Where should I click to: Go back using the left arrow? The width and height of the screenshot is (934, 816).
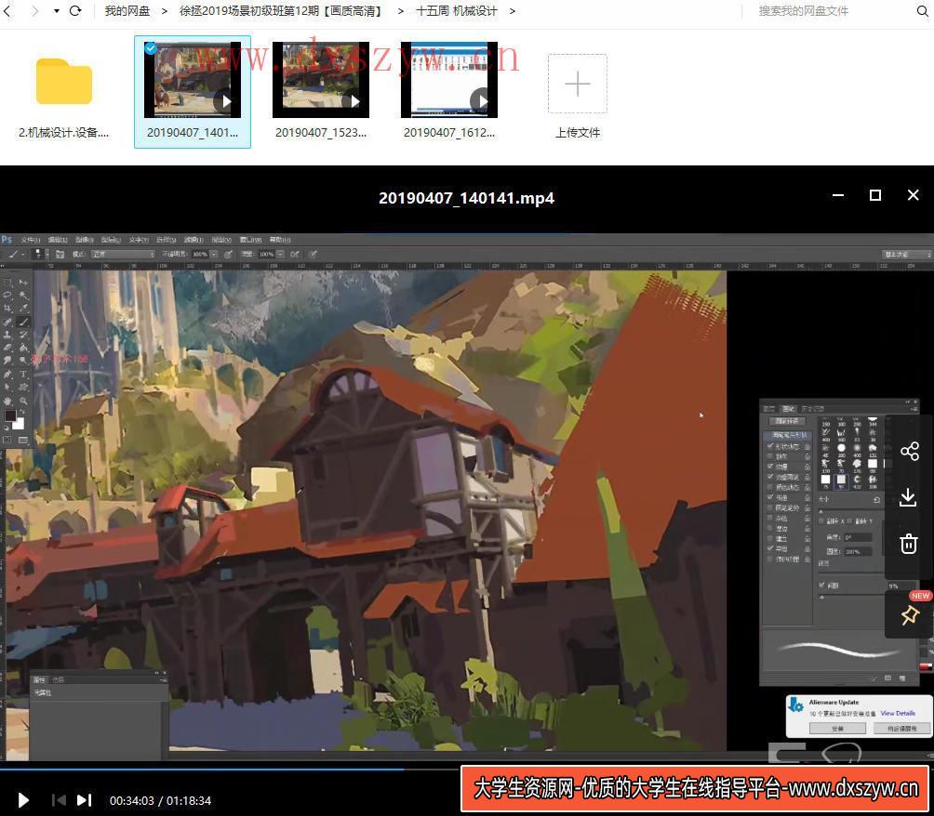[7, 11]
